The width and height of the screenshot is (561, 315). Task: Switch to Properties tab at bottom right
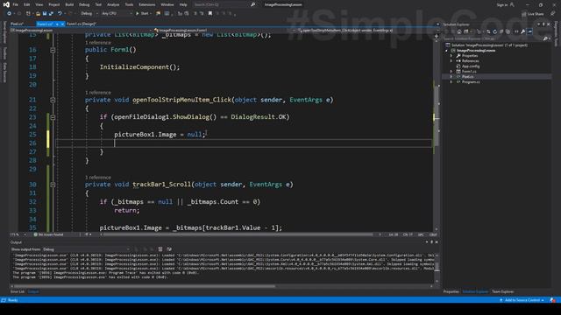[451, 291]
